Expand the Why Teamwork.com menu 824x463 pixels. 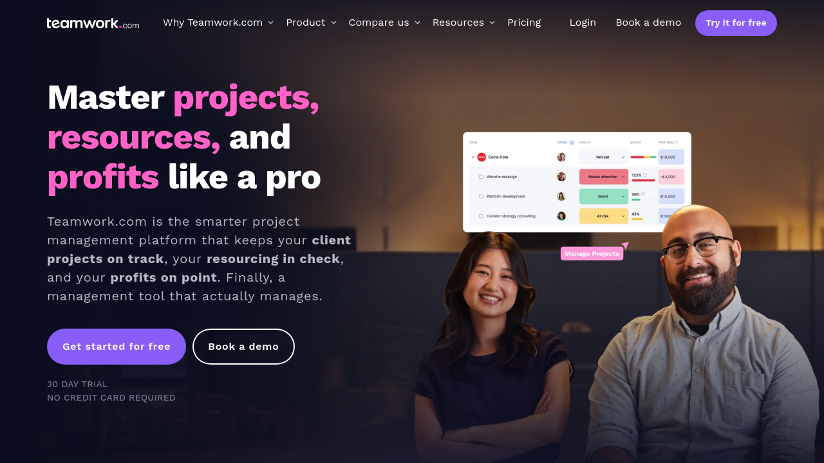click(218, 23)
